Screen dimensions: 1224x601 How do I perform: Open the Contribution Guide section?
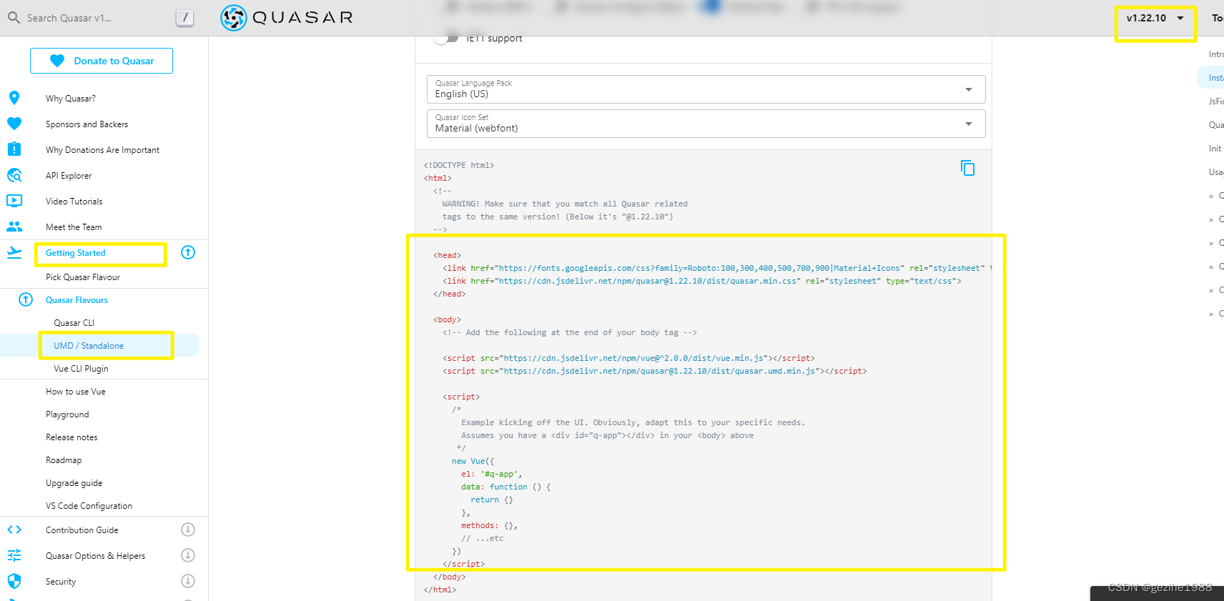82,530
